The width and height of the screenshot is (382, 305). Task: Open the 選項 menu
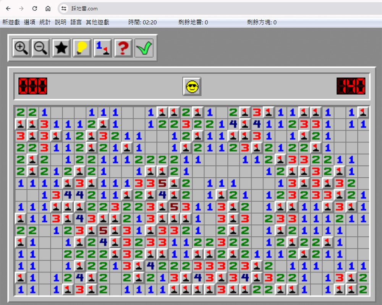[29, 22]
